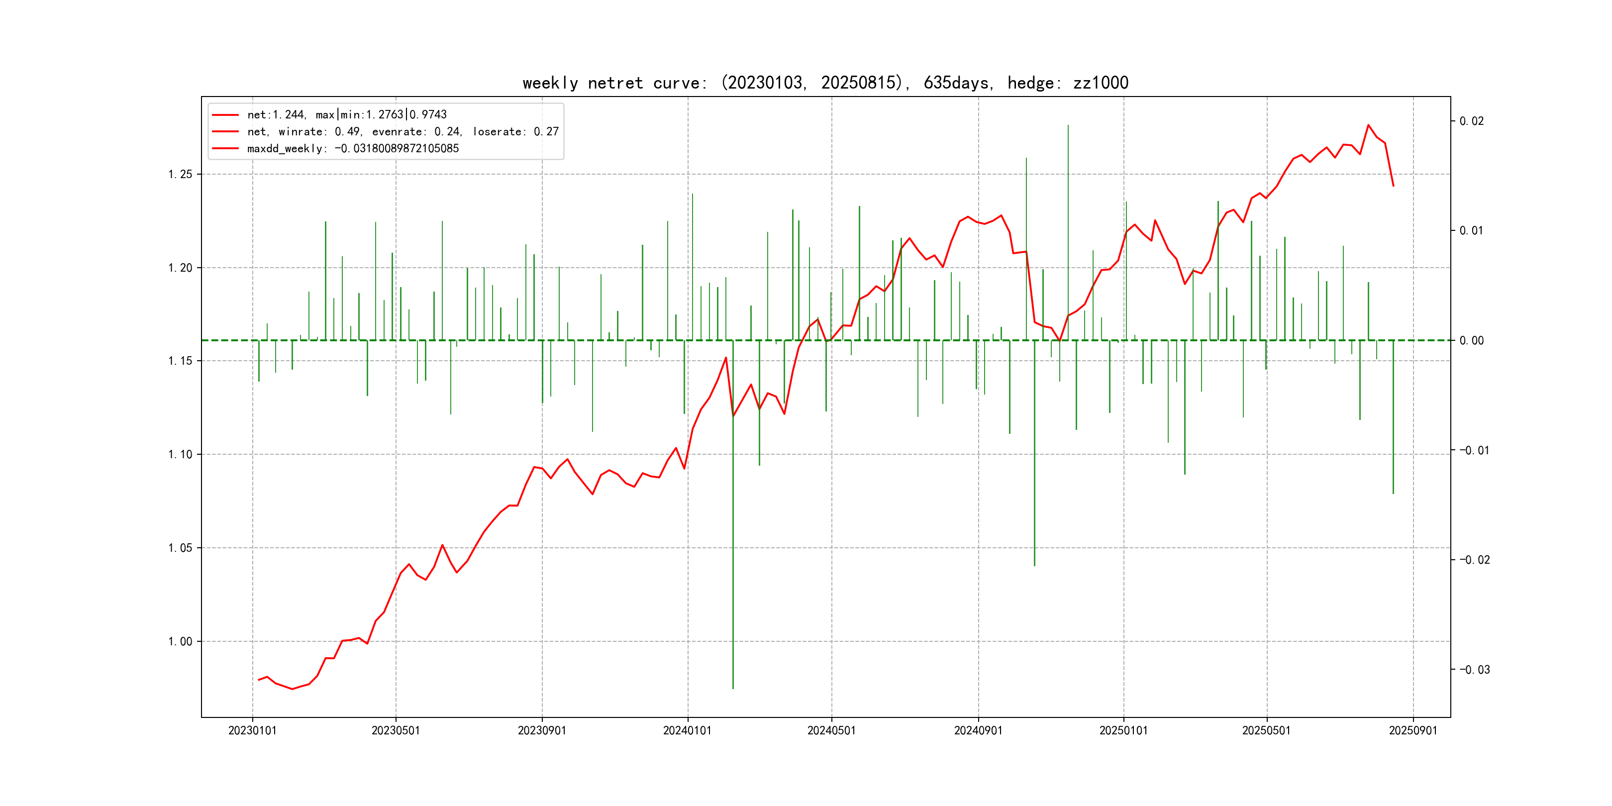
Task: Click the 20240901 x-axis date label
Action: (978, 731)
